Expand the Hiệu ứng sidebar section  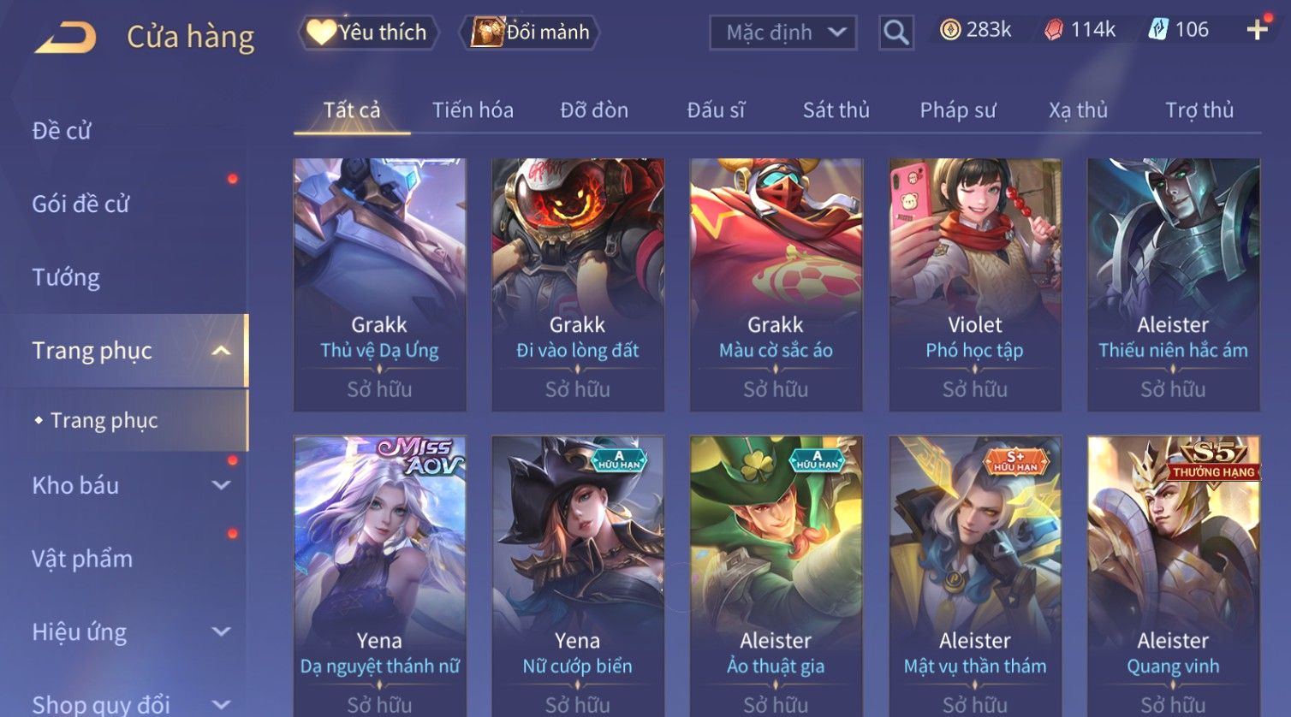(221, 631)
